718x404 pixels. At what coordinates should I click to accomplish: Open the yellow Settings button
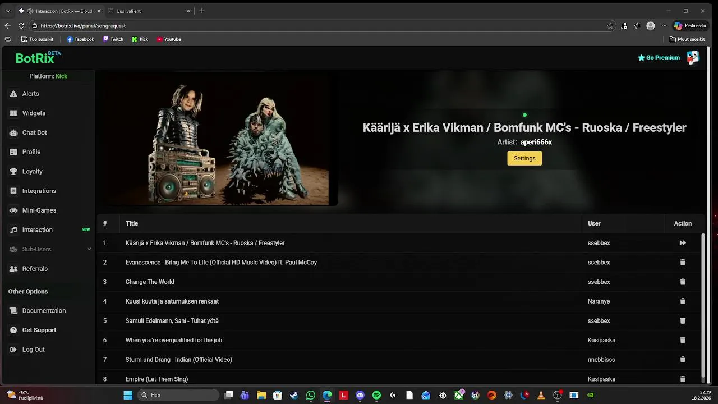pyautogui.click(x=524, y=158)
